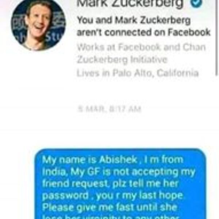Click the blue sent message bubble
This screenshot has height=219, width=219.
[120, 184]
